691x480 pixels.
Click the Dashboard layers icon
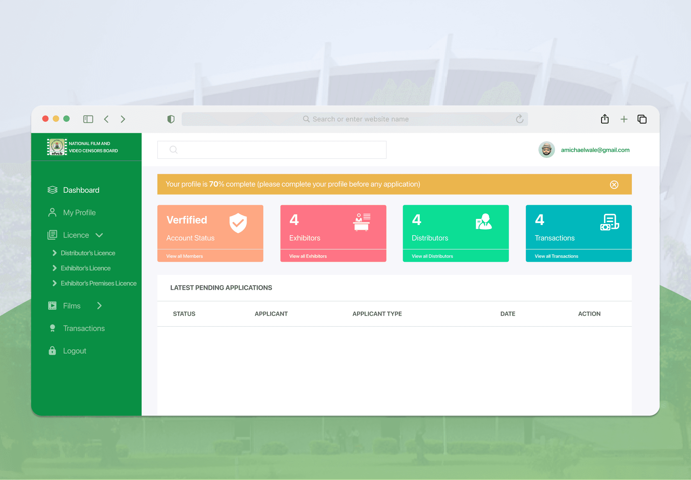point(52,190)
